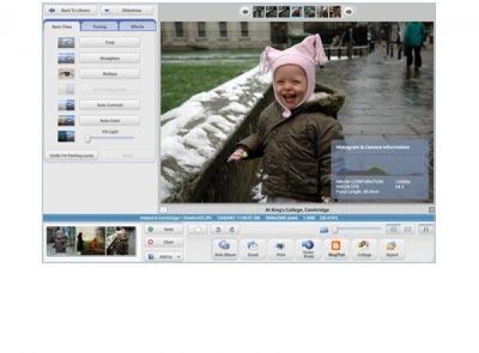
Task: Open the Add to dropdown
Action: tap(164, 256)
